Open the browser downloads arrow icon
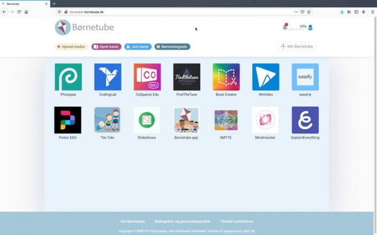The image size is (377, 235). [x=342, y=12]
